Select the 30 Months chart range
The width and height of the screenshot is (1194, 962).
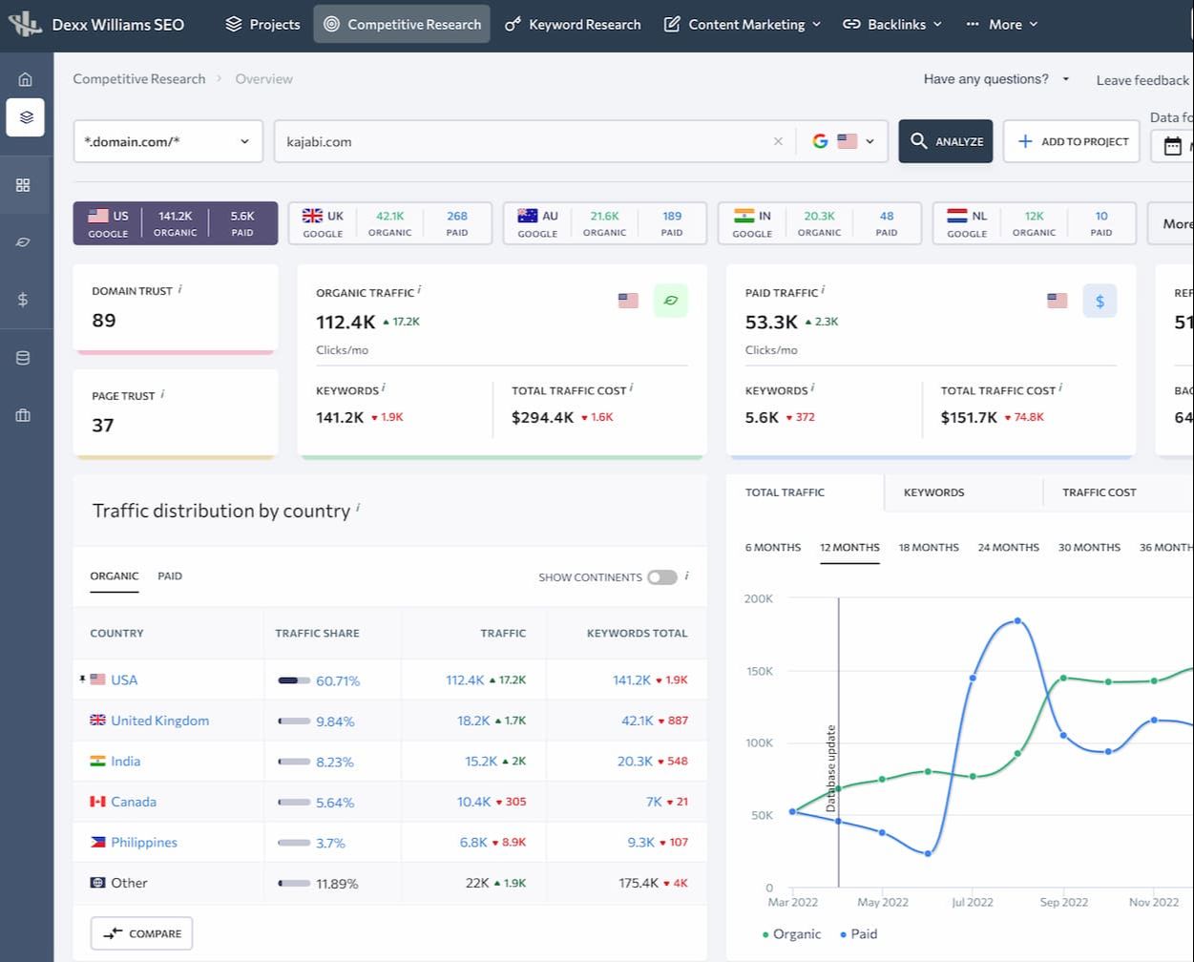pyautogui.click(x=1089, y=548)
